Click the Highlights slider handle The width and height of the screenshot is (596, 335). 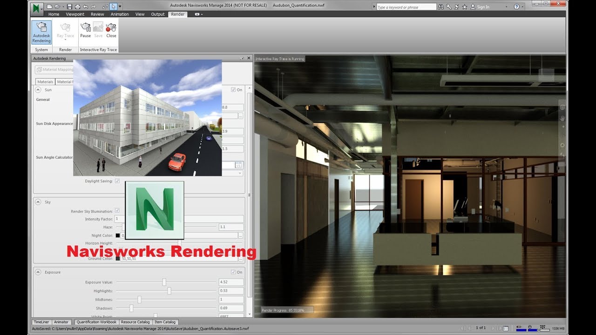[x=169, y=291]
